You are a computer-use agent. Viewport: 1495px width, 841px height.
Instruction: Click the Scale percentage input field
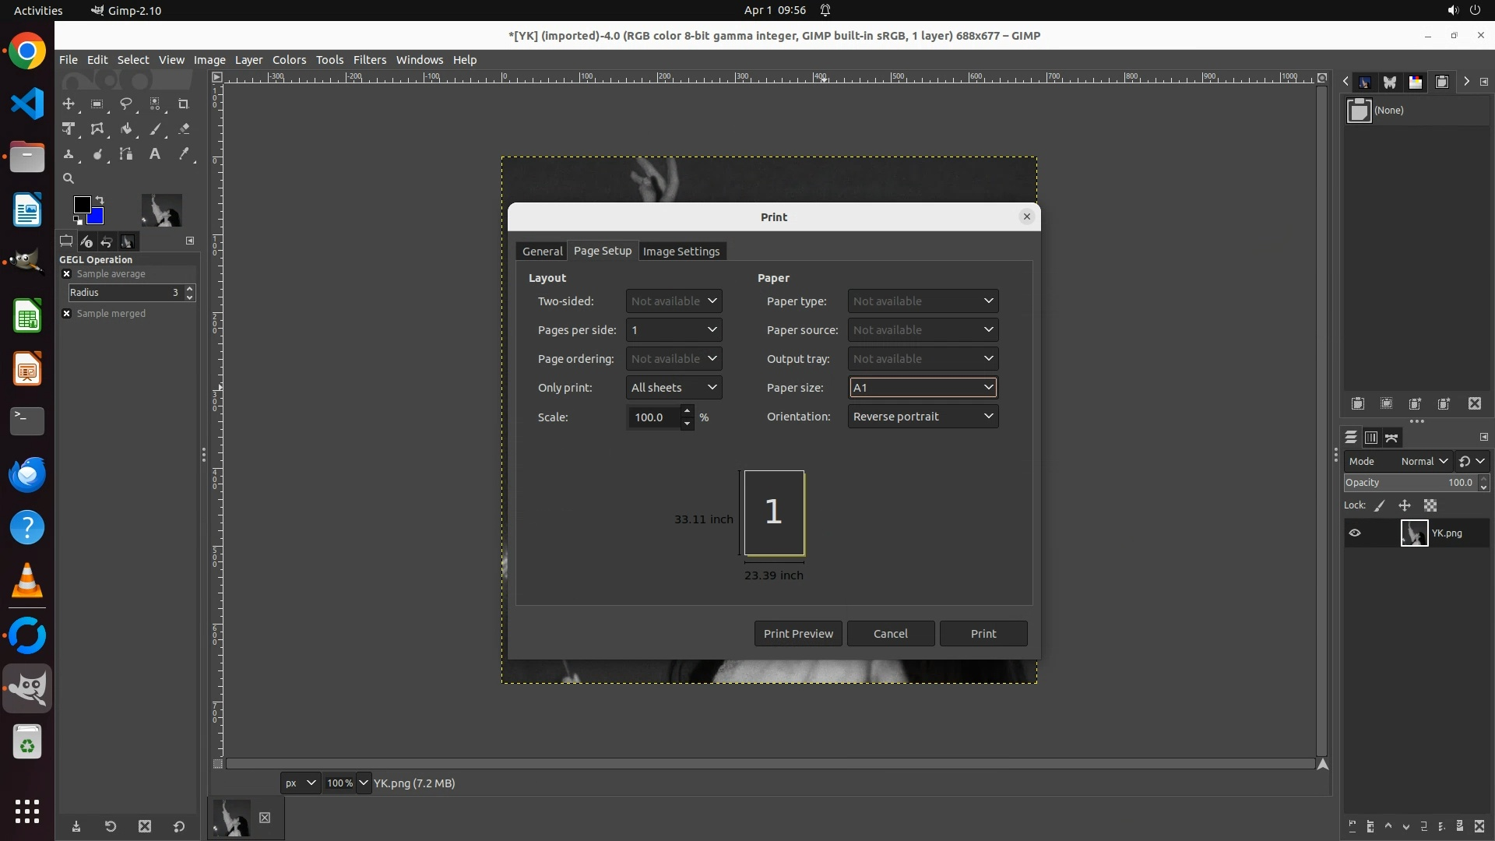pyautogui.click(x=654, y=417)
